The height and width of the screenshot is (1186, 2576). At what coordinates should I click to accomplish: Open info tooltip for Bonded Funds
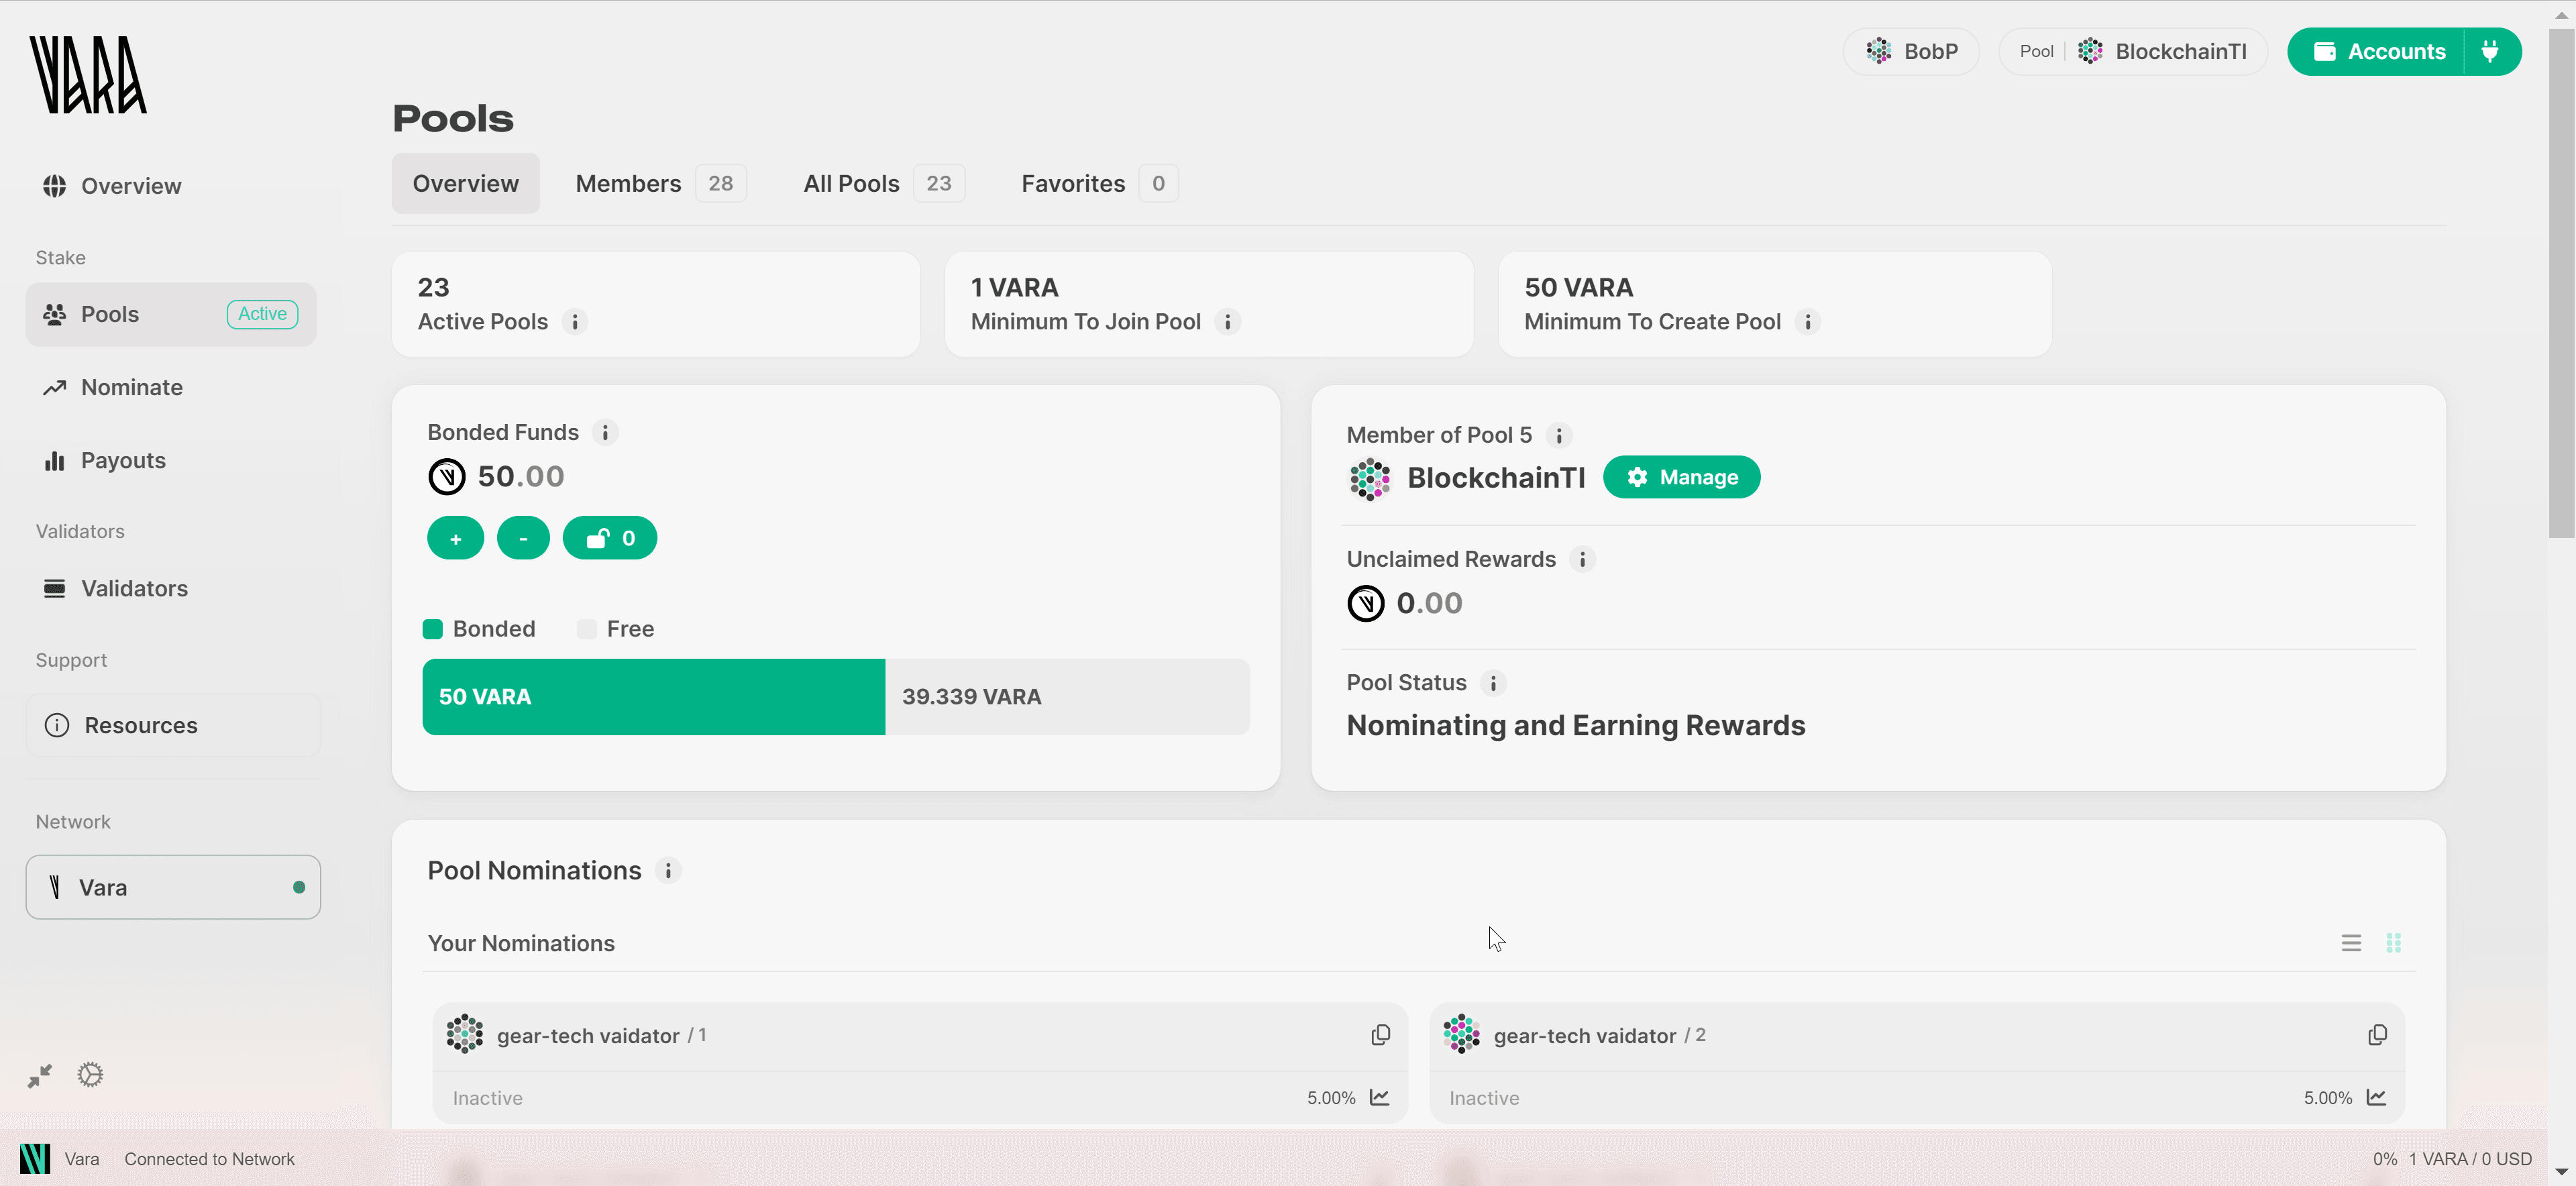(x=605, y=432)
